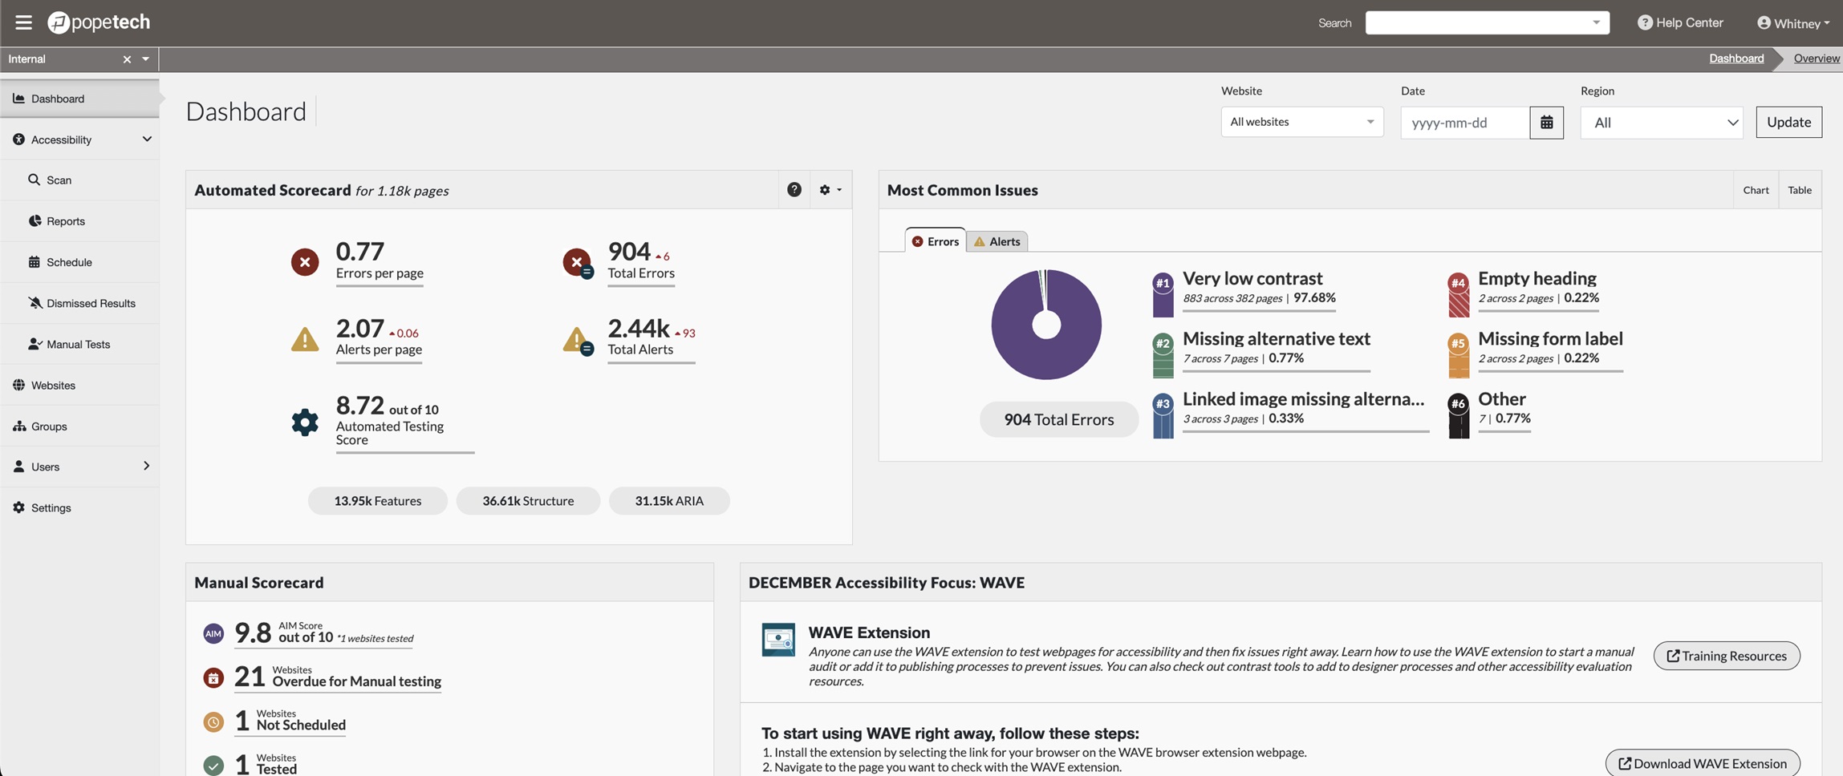
Task: Click the #4 Empty heading red swatch
Action: coord(1458,295)
